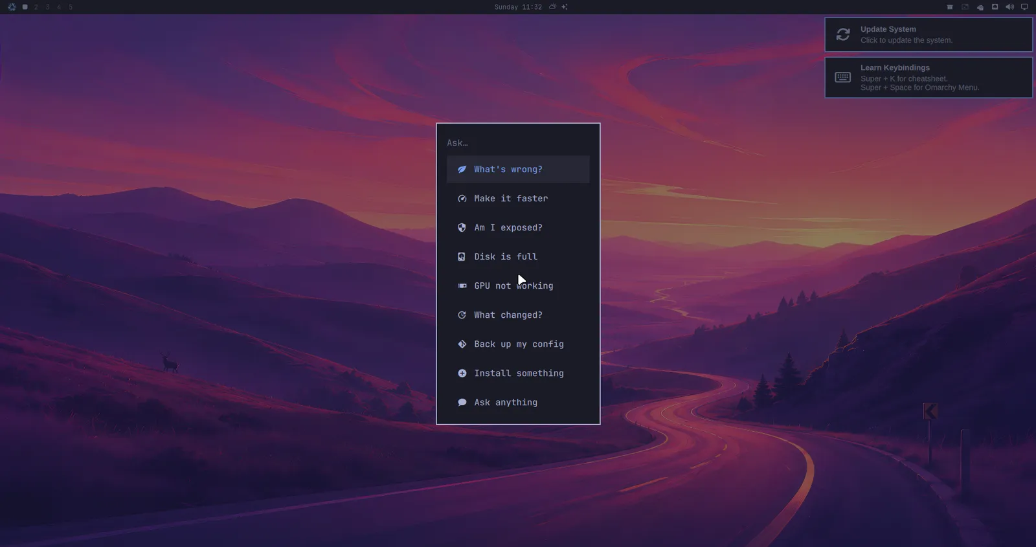
Task: Switch to workspace 4 in top bar
Action: [x=59, y=7]
